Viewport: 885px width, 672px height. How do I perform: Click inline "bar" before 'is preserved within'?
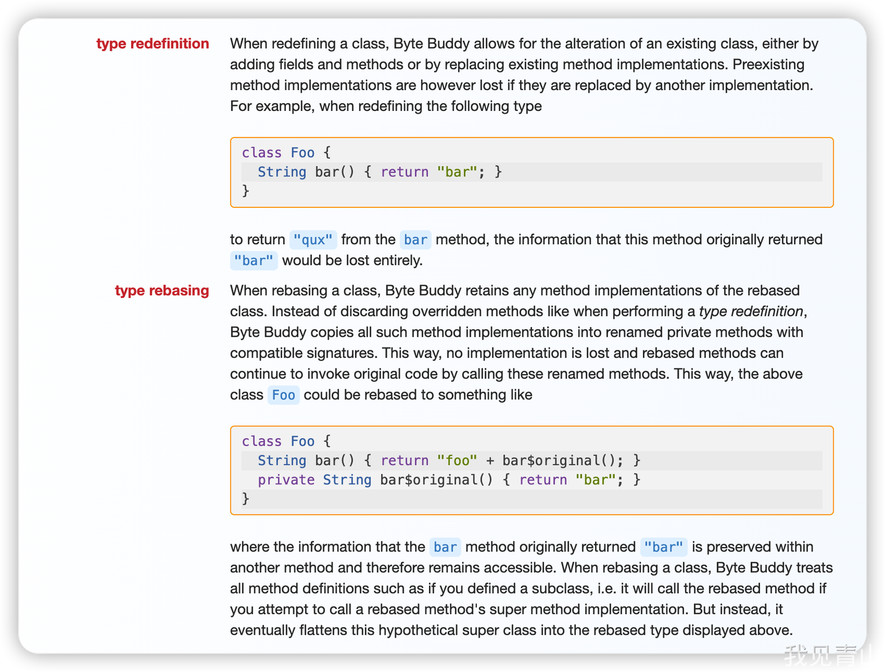[x=663, y=548]
